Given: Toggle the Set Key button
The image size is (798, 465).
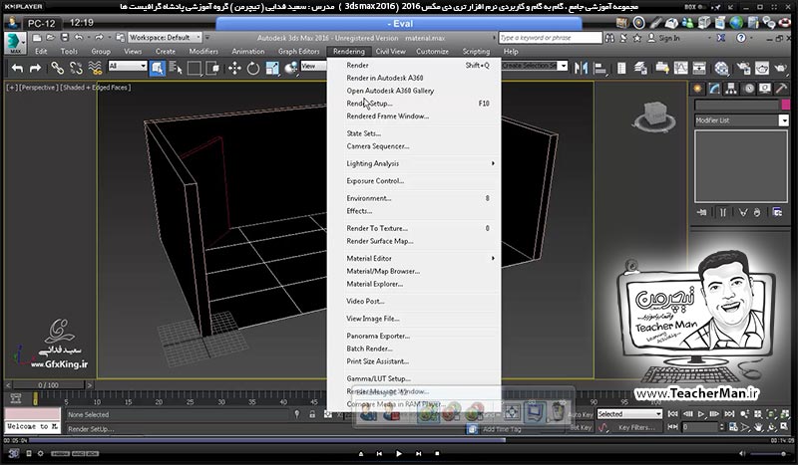Looking at the screenshot, I should (x=581, y=427).
